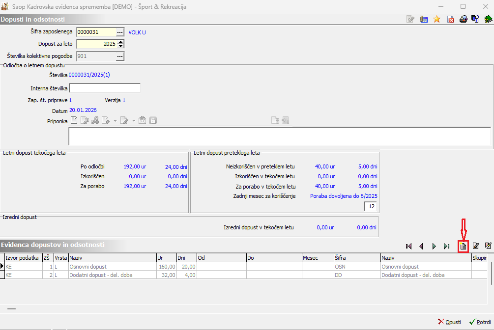Open print preview with the printer icon
This screenshot has height=330, width=494.
click(463, 20)
